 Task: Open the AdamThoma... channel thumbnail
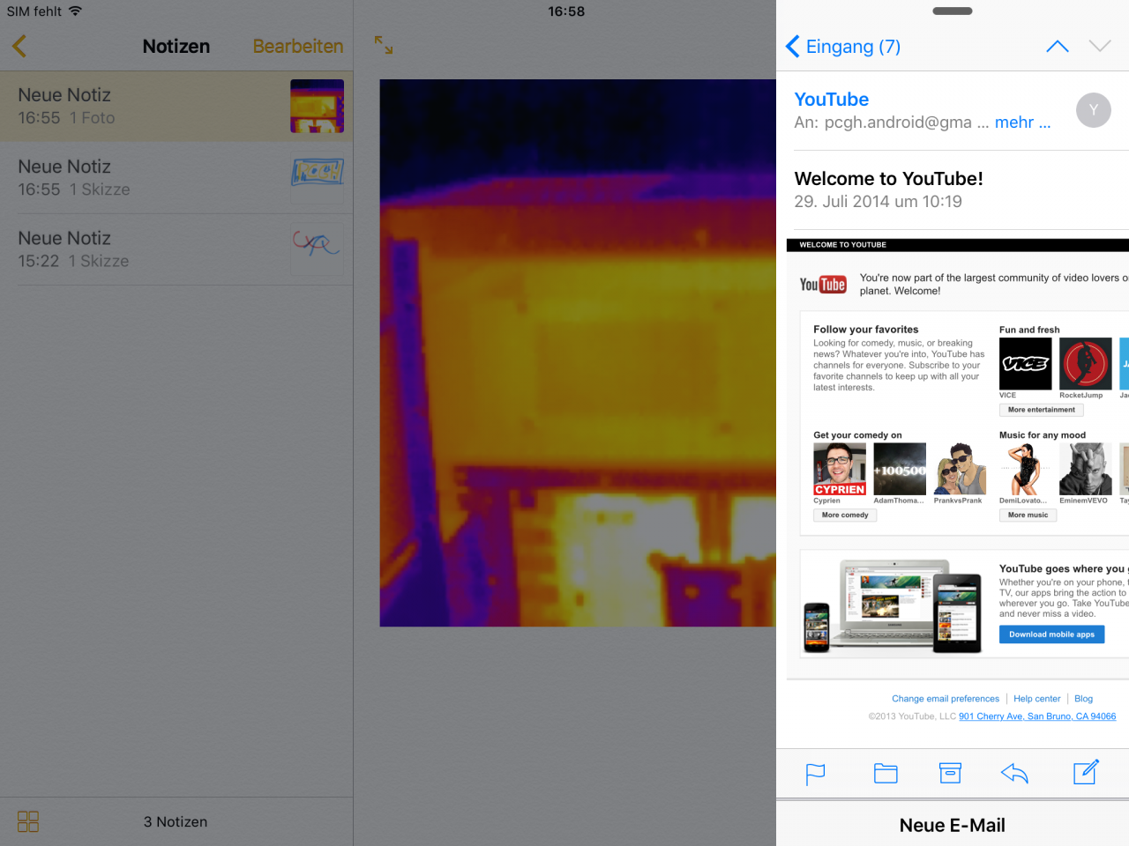click(x=900, y=469)
